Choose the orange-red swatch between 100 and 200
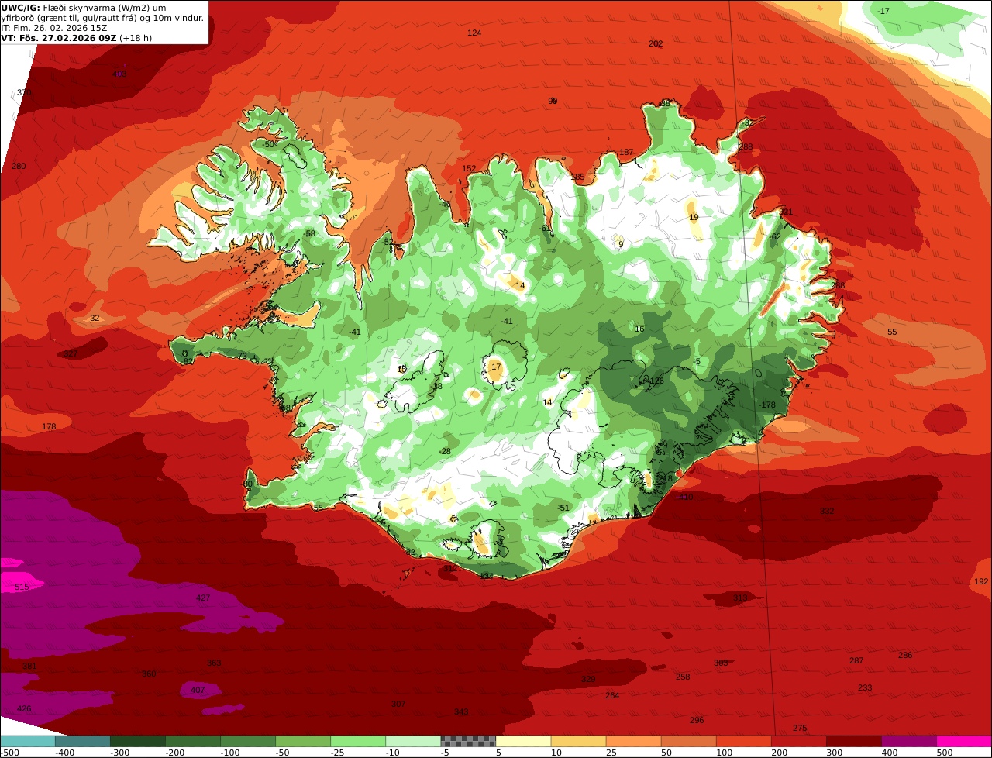 744,741
